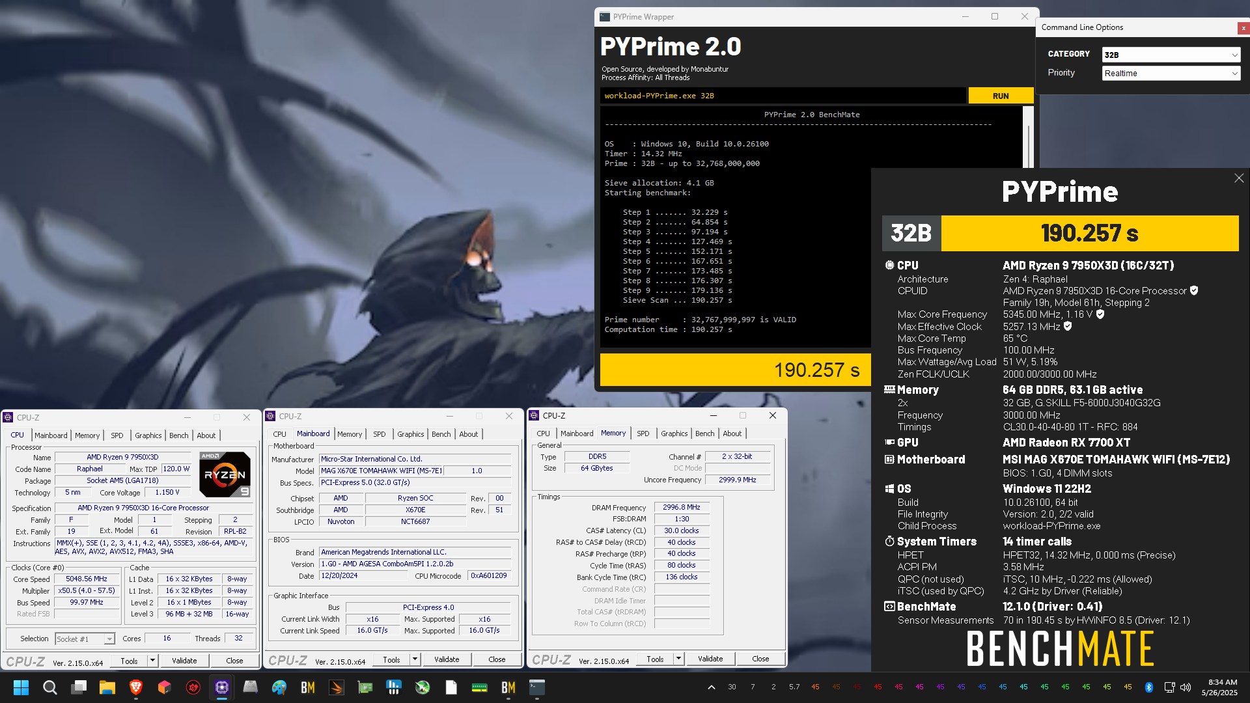Switch to CPU tab in the Memory CPU-Z window

tap(543, 434)
